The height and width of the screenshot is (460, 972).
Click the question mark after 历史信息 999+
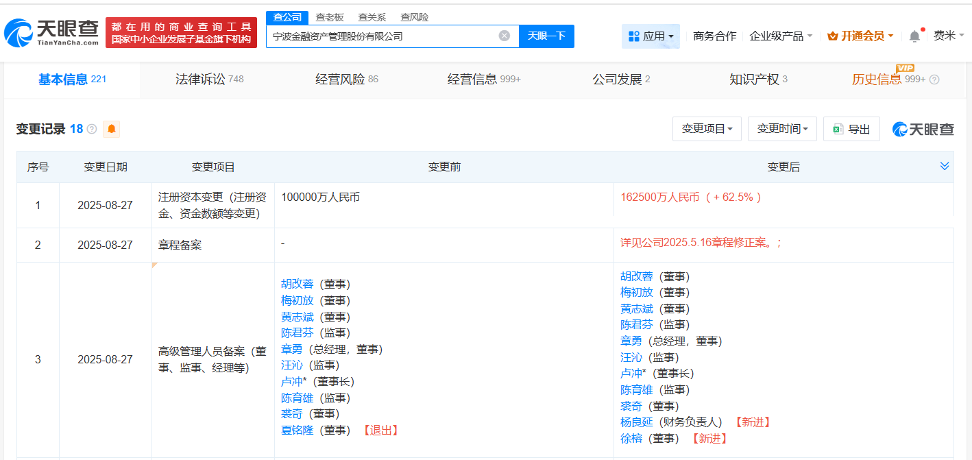[x=934, y=79]
